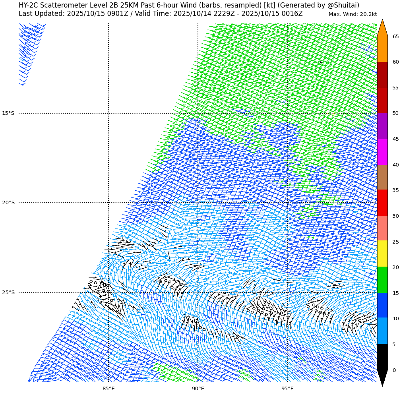Click the 85°E longitude label
Image resolution: width=401 pixels, height=393 pixels.
pos(108,388)
